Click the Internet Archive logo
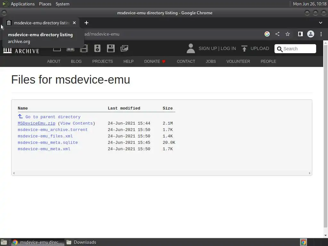 [x=21, y=51]
